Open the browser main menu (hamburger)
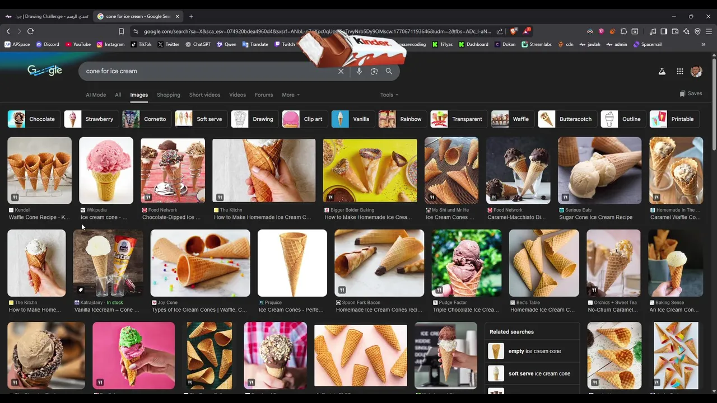The image size is (717, 403). click(x=709, y=31)
